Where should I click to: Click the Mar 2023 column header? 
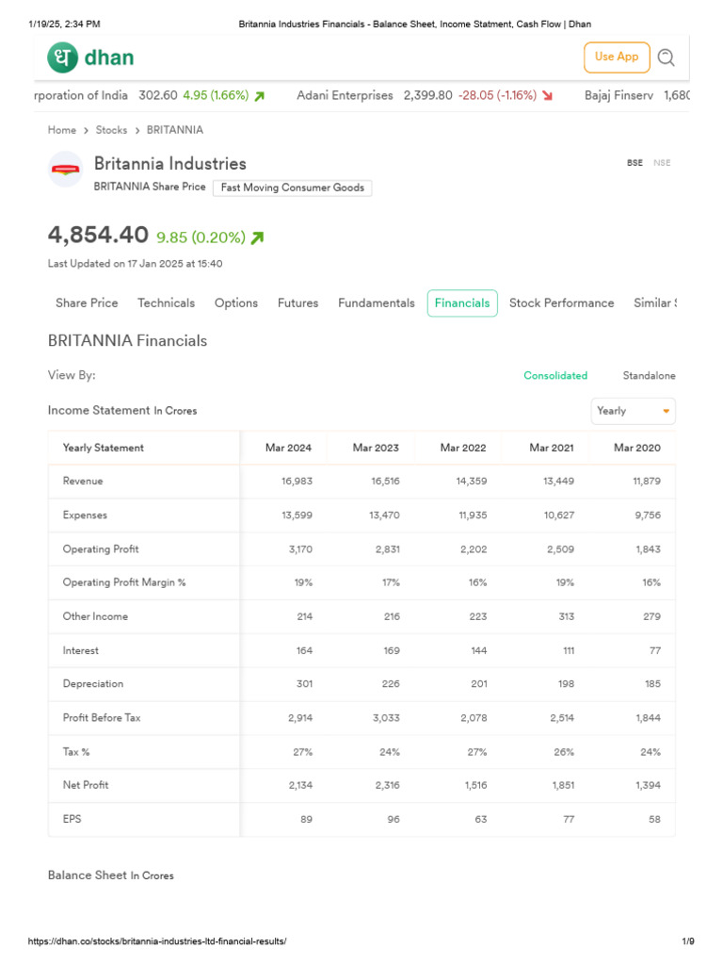376,448
